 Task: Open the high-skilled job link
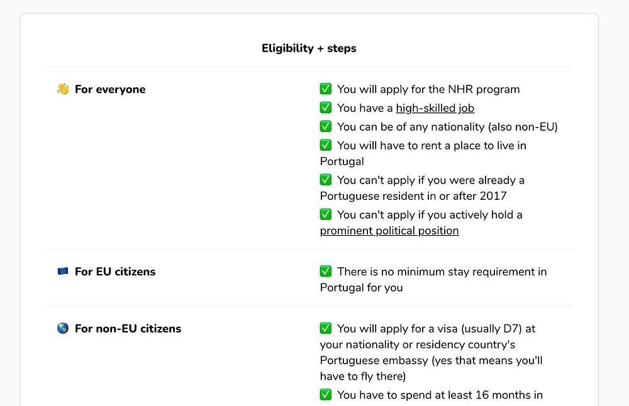click(435, 108)
